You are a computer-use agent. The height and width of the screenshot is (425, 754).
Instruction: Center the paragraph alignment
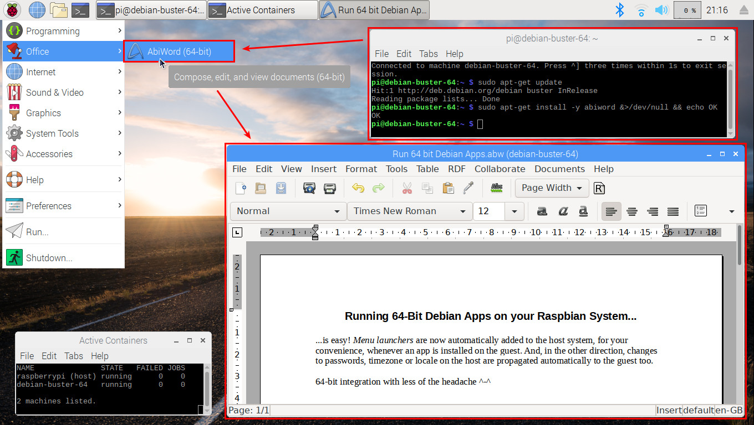632,211
